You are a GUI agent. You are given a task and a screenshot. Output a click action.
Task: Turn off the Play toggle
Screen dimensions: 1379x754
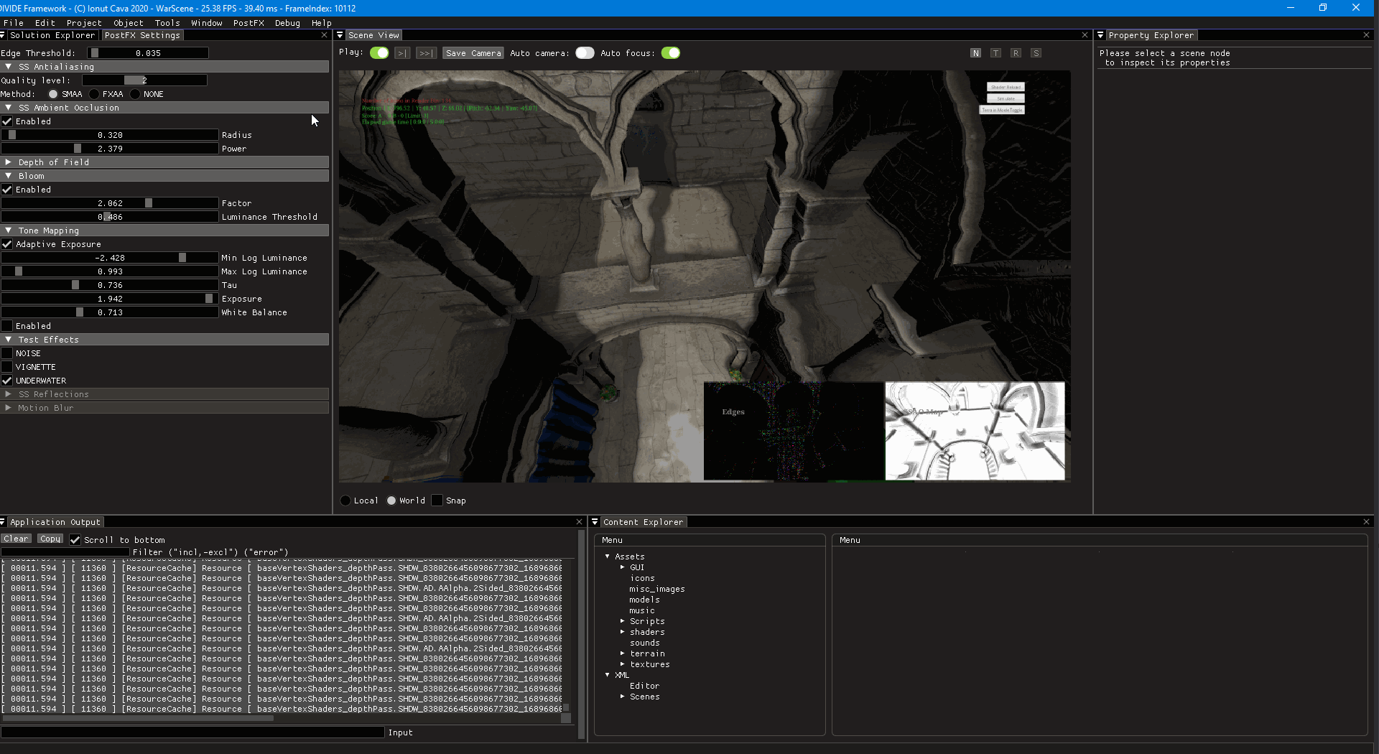pos(379,53)
